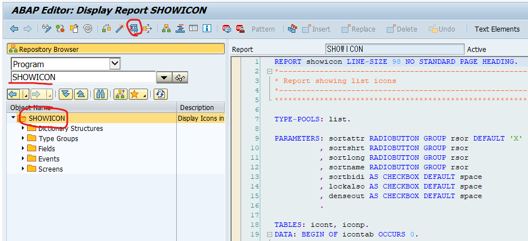Screen dimensions: 528x241
Task: Open the SHOWICON history dropdown arrow
Action: [164, 77]
